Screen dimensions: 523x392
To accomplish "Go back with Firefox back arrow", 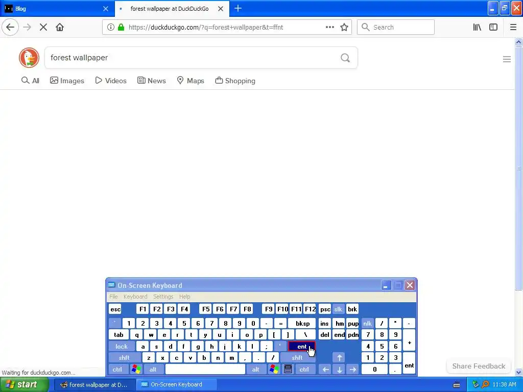I will 10,27.
